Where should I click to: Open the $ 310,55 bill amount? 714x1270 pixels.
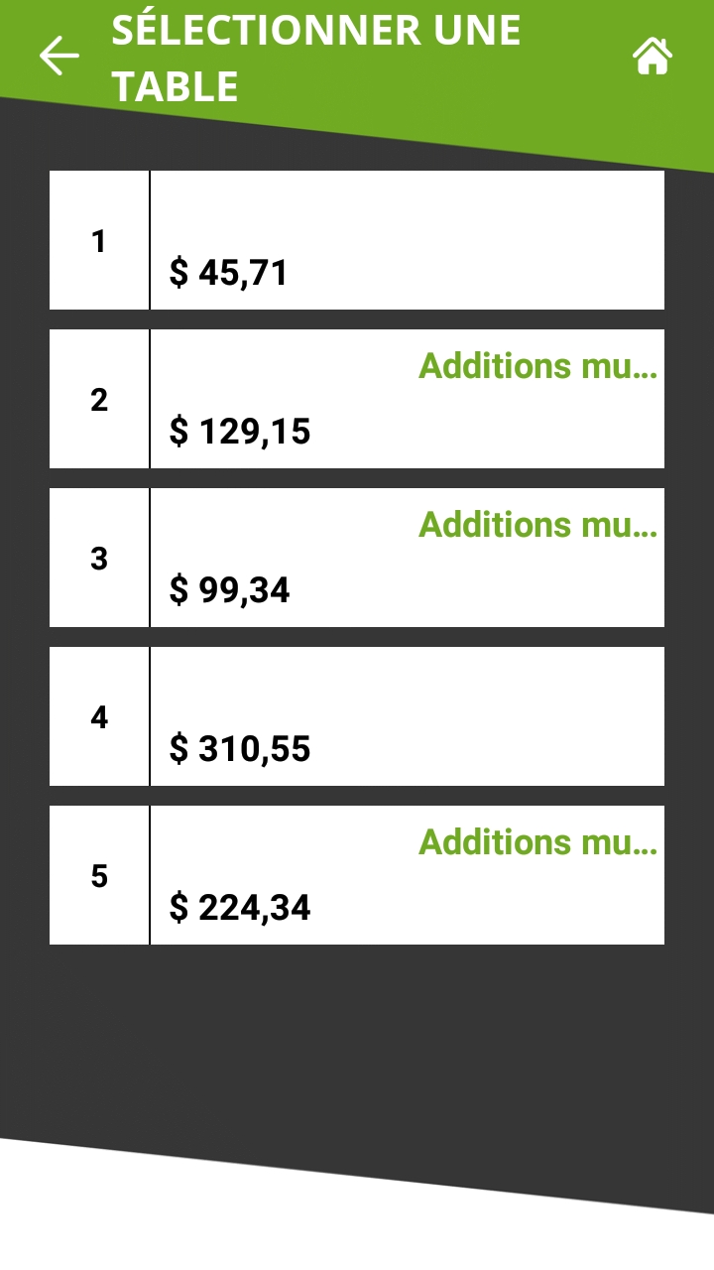coord(240,748)
